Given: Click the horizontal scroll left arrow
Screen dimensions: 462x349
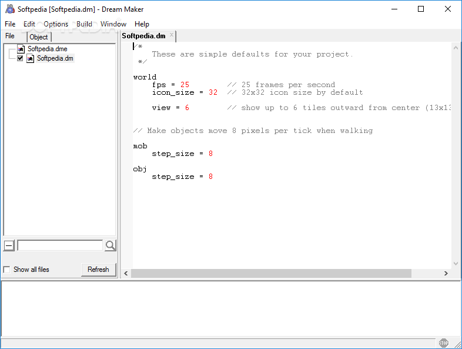Looking at the screenshot, I should pyautogui.click(x=126, y=274).
